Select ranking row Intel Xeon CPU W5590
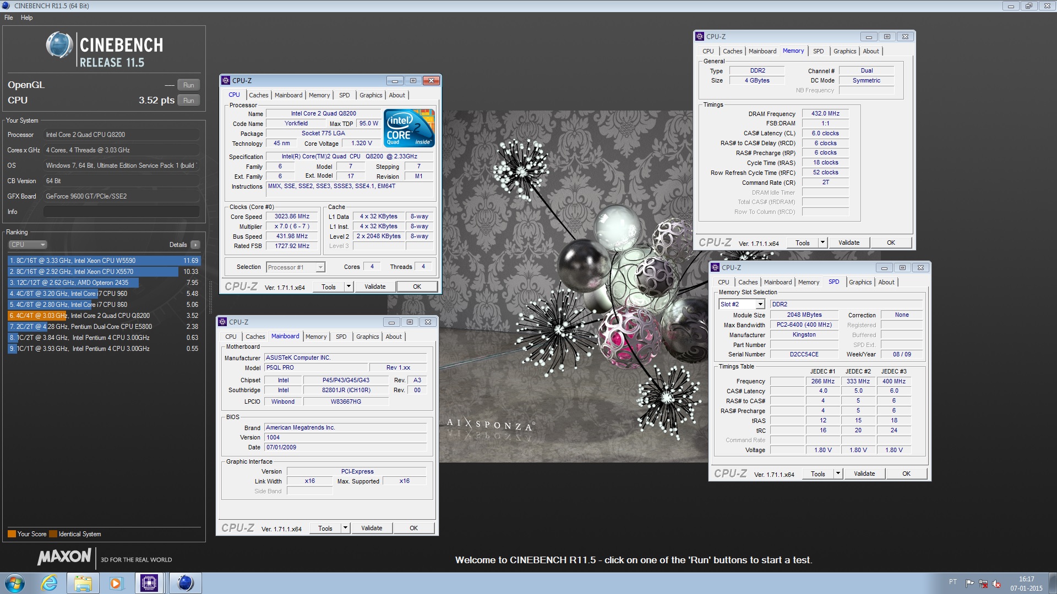 pyautogui.click(x=103, y=261)
